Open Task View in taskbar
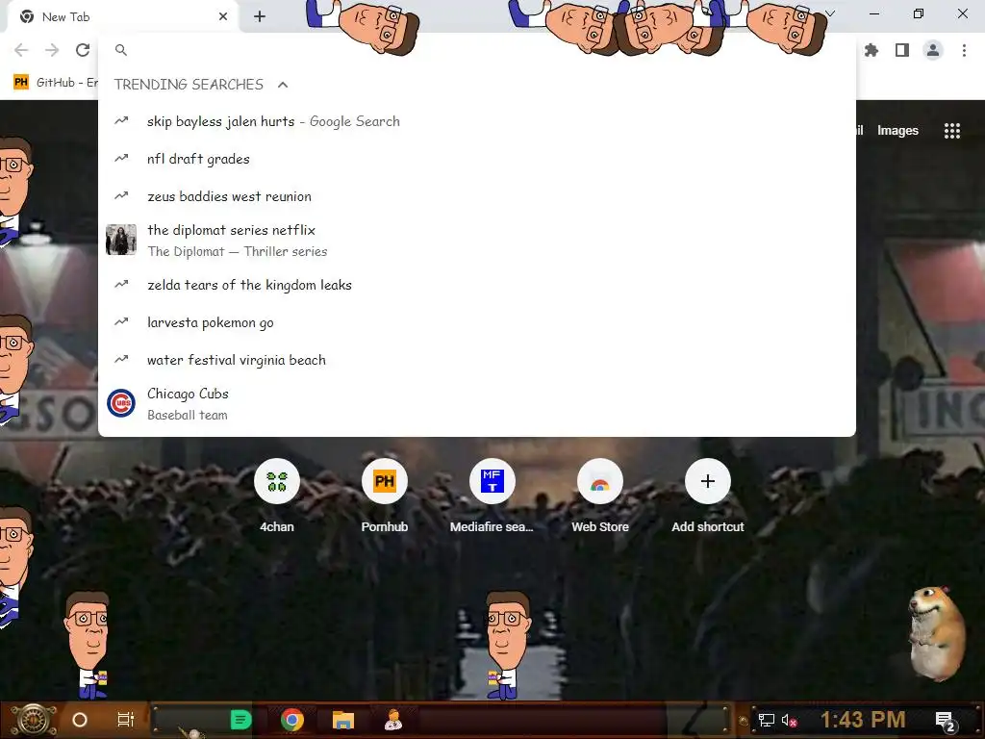Image resolution: width=985 pixels, height=739 pixels. click(126, 720)
